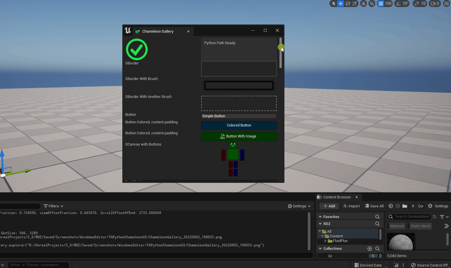The image size is (451, 268).
Task: Click the Search SkeletalMesh field
Action: pyautogui.click(x=409, y=217)
